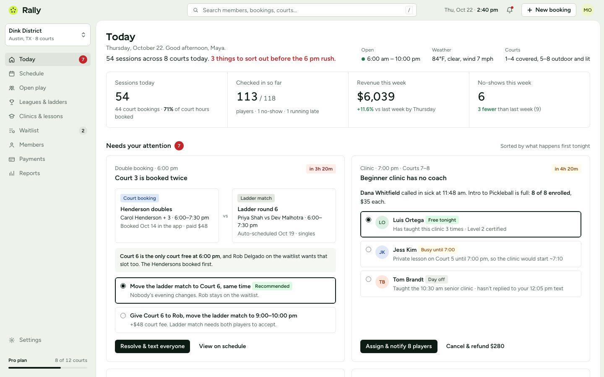604x377 pixels.
Task: Open Leagues & ladders section
Action: [x=48, y=102]
